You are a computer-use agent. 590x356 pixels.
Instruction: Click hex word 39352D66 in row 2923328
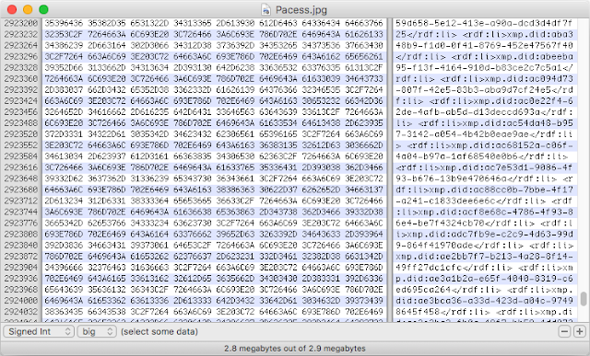(x=64, y=67)
